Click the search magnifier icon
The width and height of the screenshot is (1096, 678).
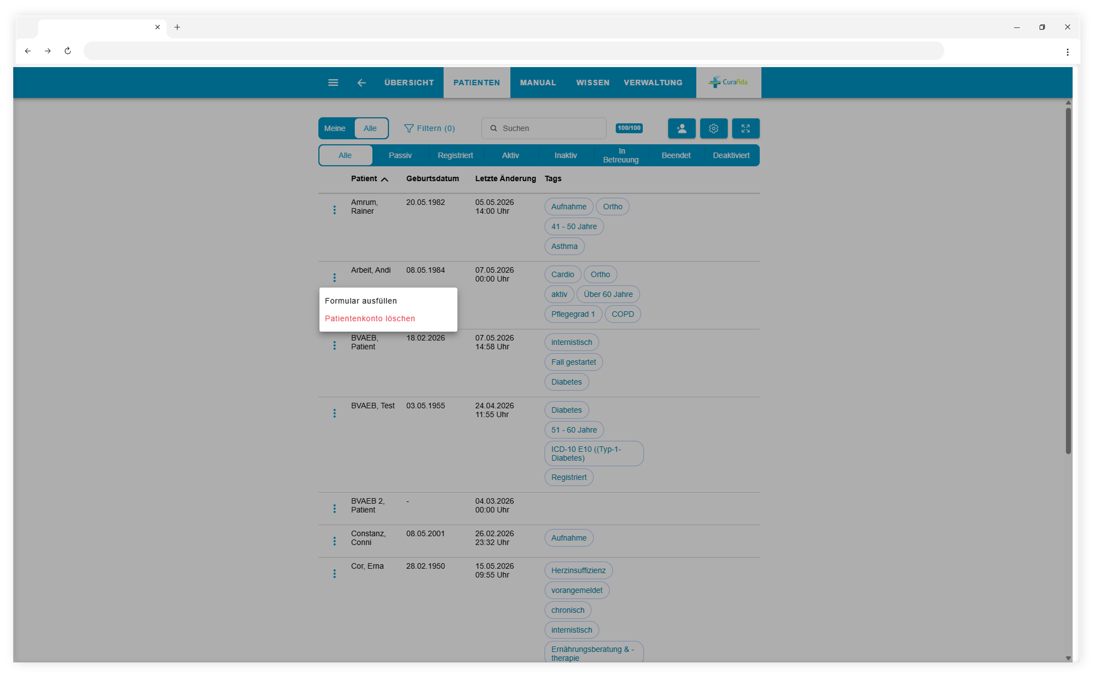point(494,128)
